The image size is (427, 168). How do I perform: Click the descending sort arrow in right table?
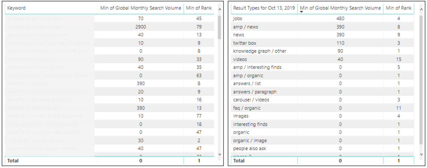[302, 12]
